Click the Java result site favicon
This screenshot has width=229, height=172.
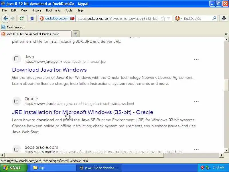click(x=17, y=59)
